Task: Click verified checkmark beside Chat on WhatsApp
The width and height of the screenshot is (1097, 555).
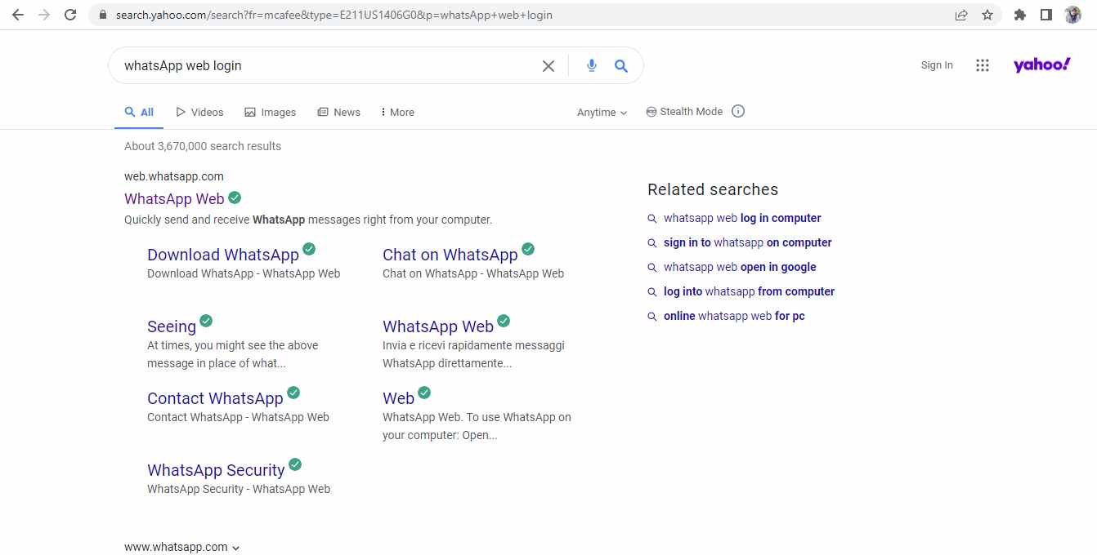Action: tap(528, 249)
